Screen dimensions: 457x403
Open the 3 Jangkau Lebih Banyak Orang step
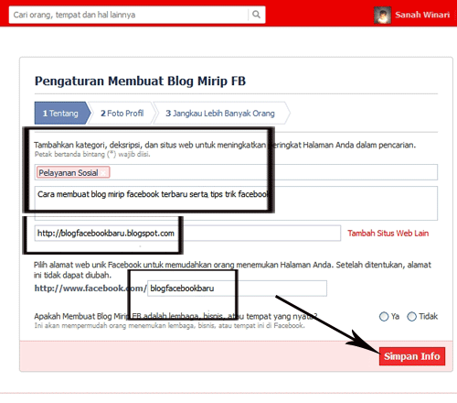pyautogui.click(x=220, y=113)
